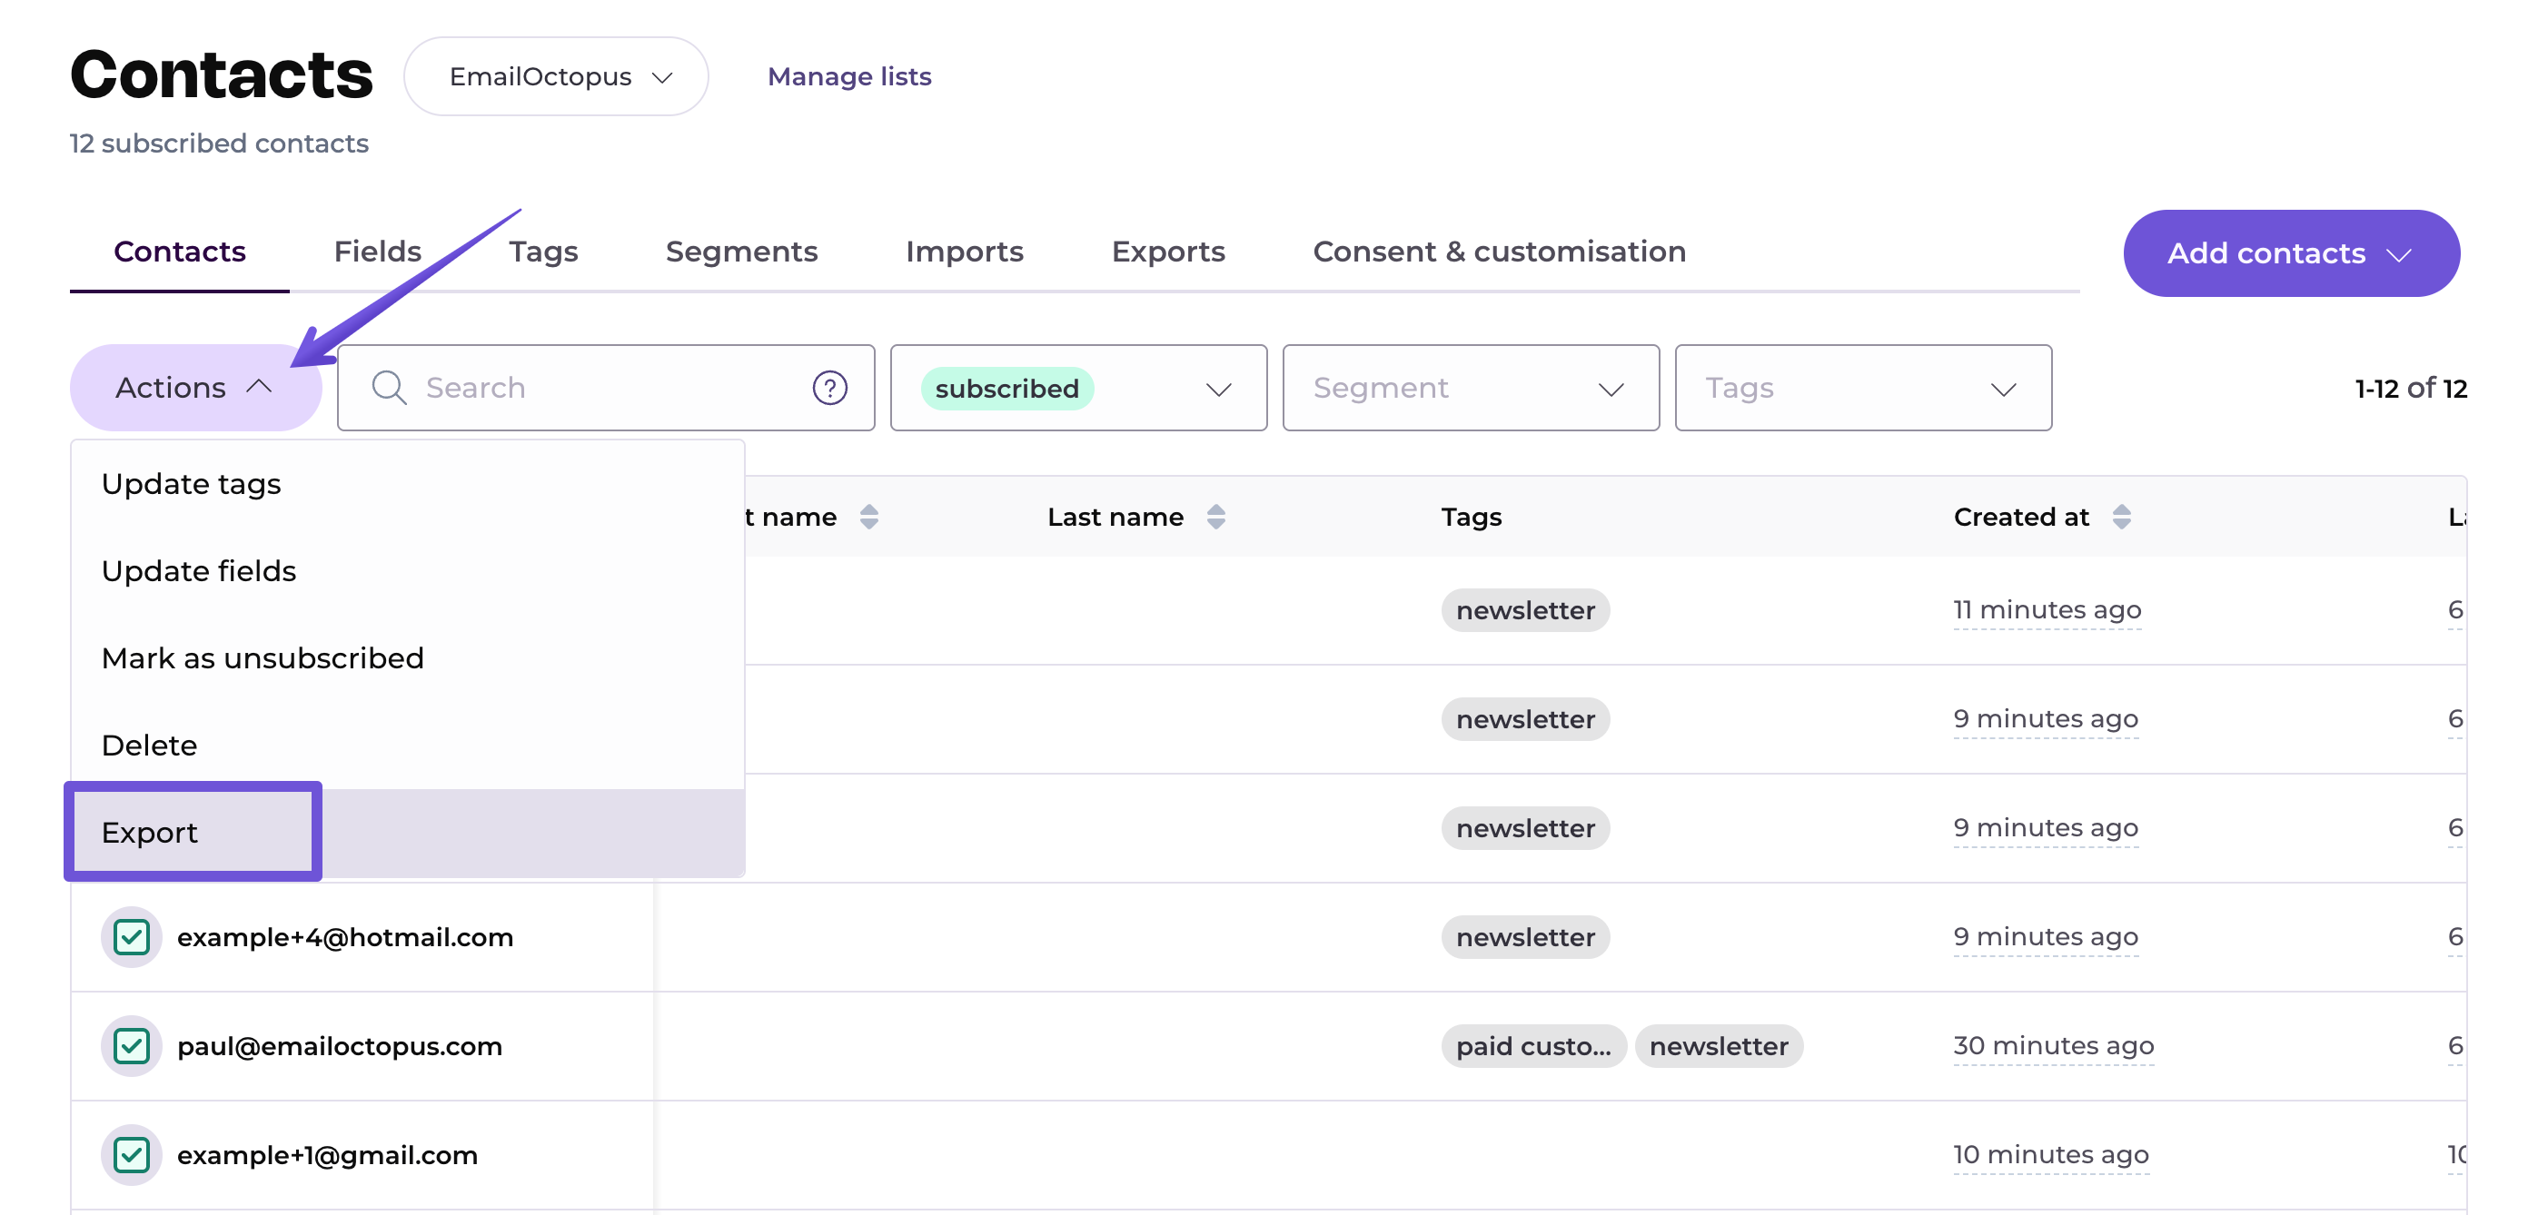
Task: Click the search help question mark icon
Action: (x=829, y=388)
